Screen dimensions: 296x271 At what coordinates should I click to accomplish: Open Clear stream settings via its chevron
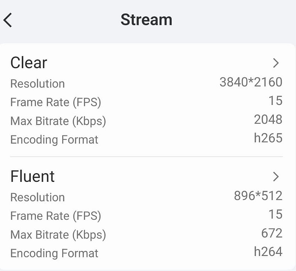[276, 63]
